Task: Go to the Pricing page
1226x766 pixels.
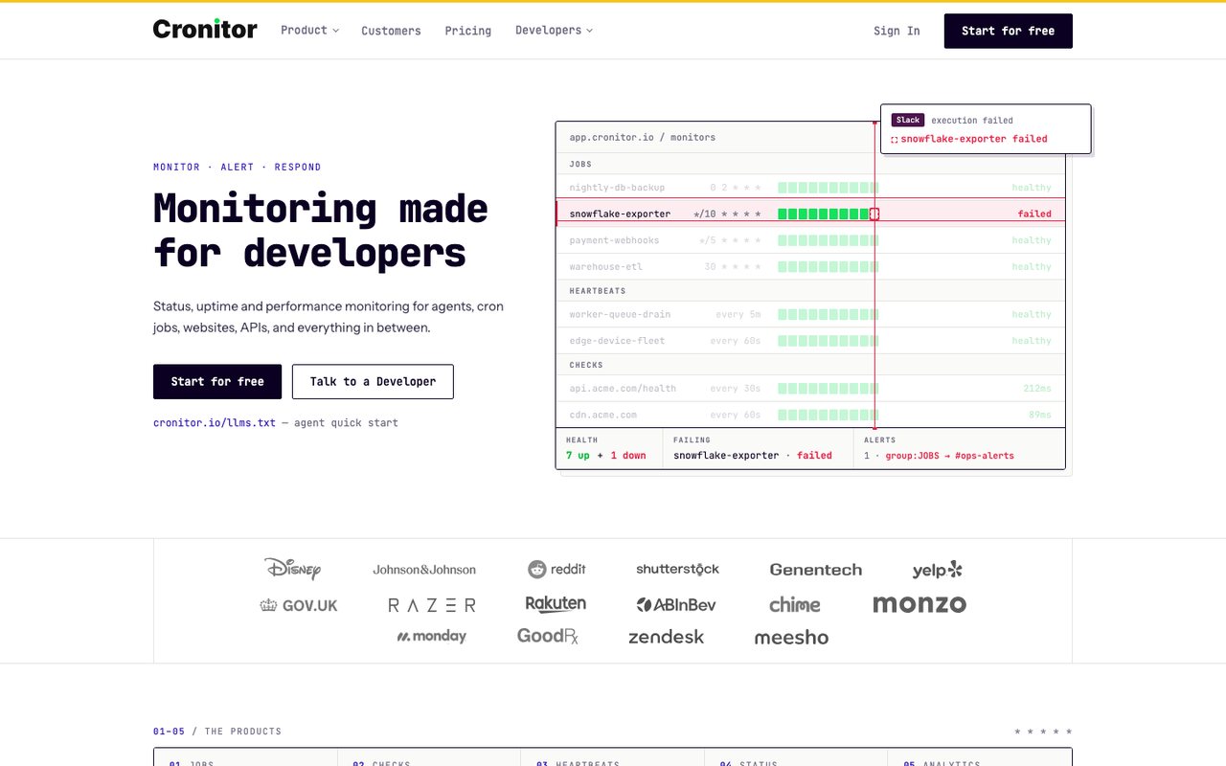Action: coord(468,31)
